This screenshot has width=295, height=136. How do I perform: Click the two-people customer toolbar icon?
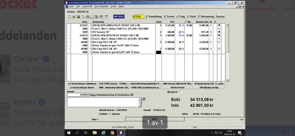pos(97,17)
